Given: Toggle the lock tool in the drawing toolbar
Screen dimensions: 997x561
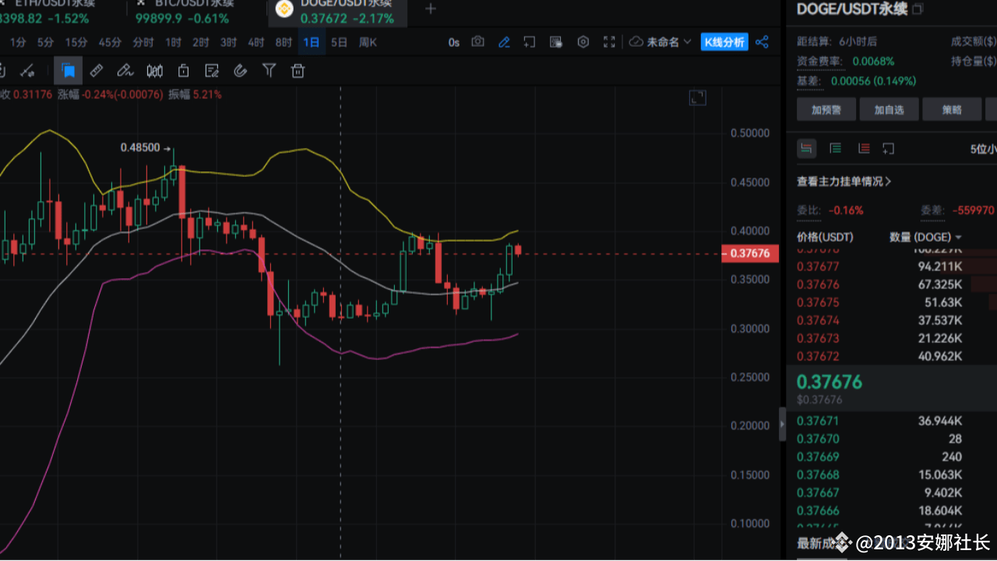Looking at the screenshot, I should coord(183,70).
